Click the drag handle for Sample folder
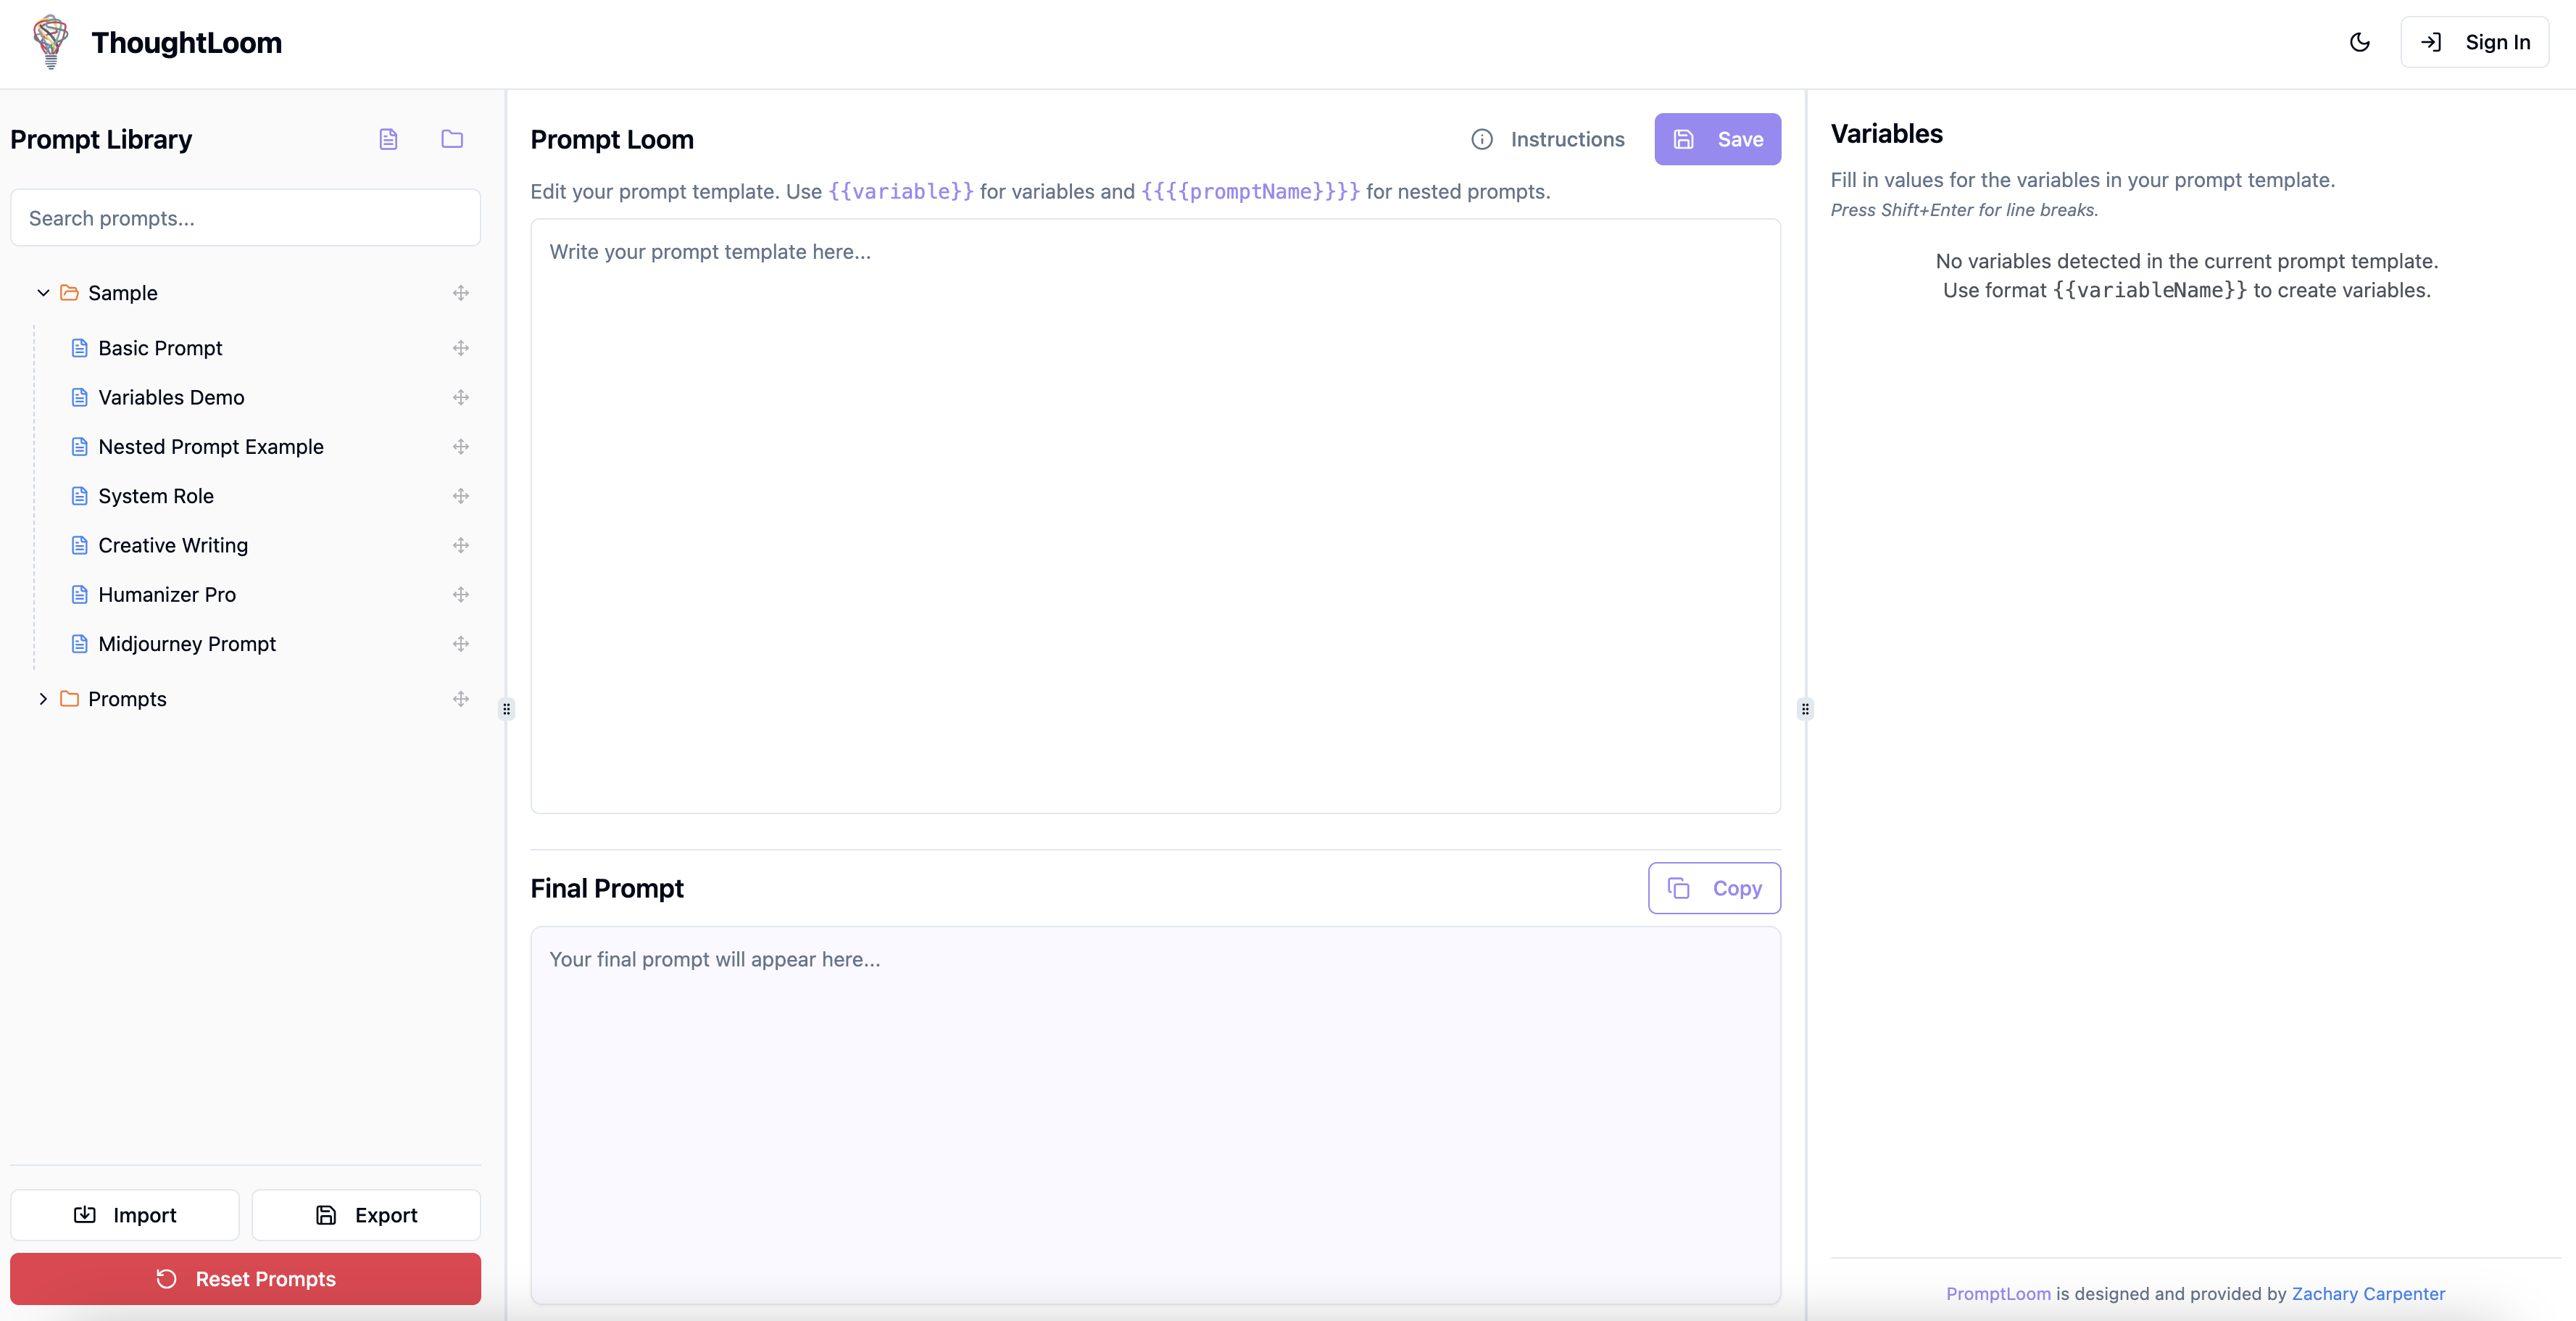This screenshot has height=1321, width=2576. (x=461, y=293)
